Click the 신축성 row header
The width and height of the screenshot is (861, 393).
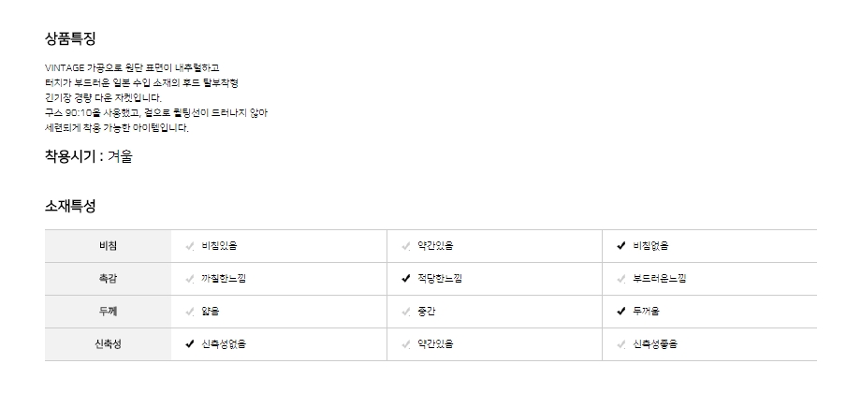tap(108, 344)
